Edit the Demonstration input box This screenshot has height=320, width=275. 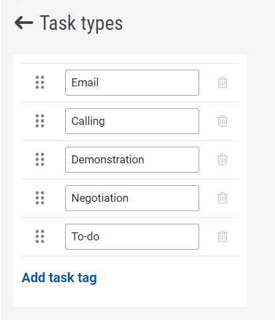[x=132, y=160]
